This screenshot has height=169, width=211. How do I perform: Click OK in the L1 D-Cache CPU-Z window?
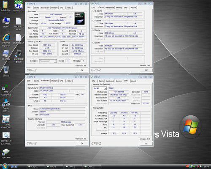[146, 70]
